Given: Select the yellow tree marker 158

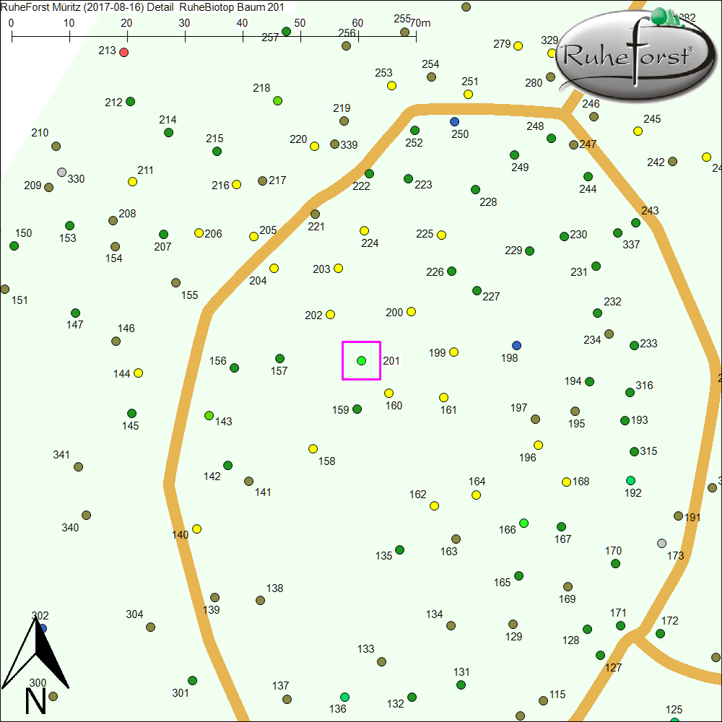Looking at the screenshot, I should click(313, 448).
